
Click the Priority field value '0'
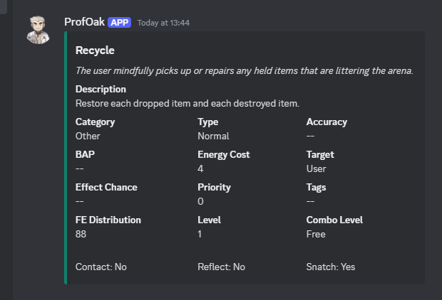(x=200, y=201)
